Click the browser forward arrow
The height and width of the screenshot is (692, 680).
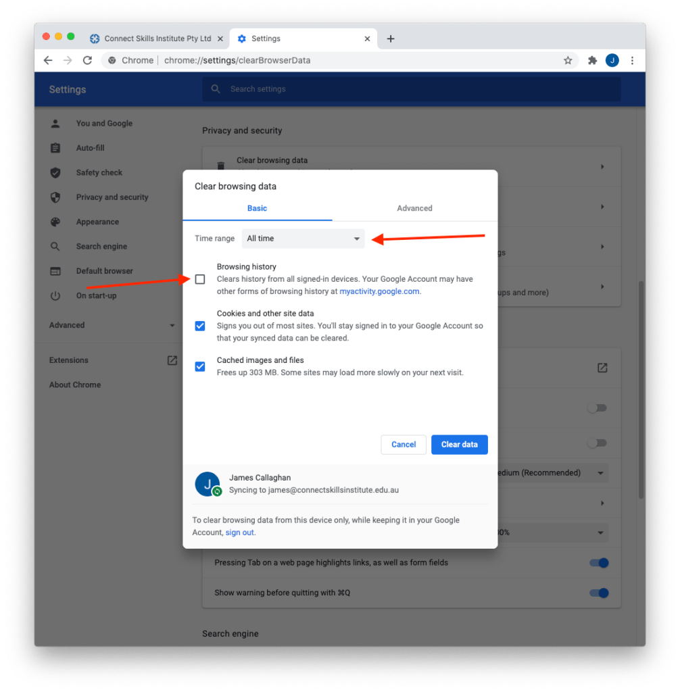click(x=68, y=60)
